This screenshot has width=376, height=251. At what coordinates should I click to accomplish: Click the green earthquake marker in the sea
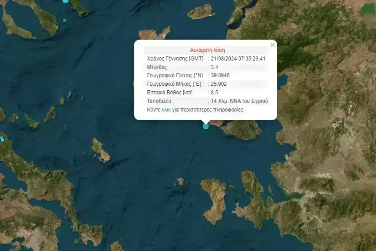tap(65, 20)
